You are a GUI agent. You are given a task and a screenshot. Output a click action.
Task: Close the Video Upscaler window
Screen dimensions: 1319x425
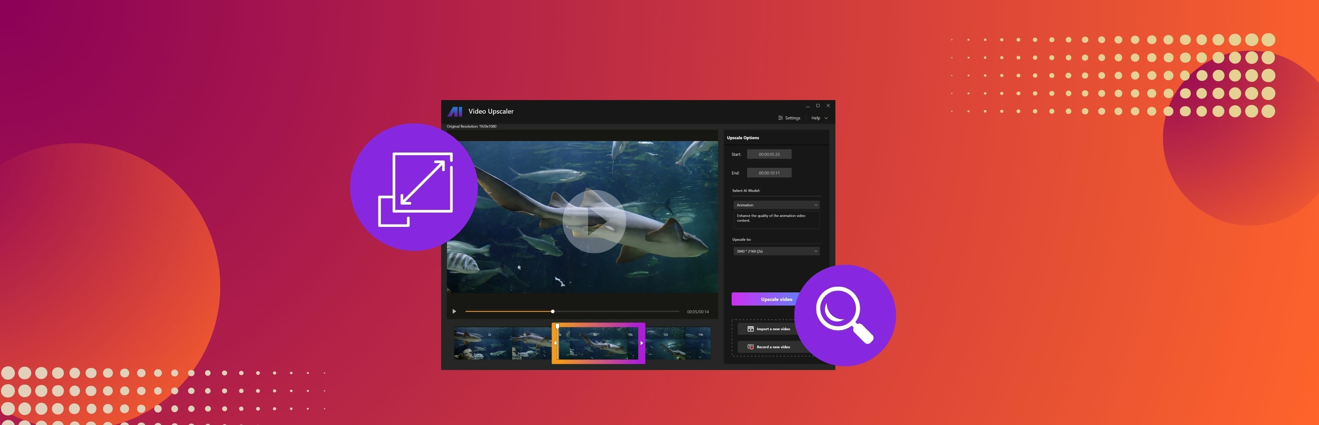[828, 106]
